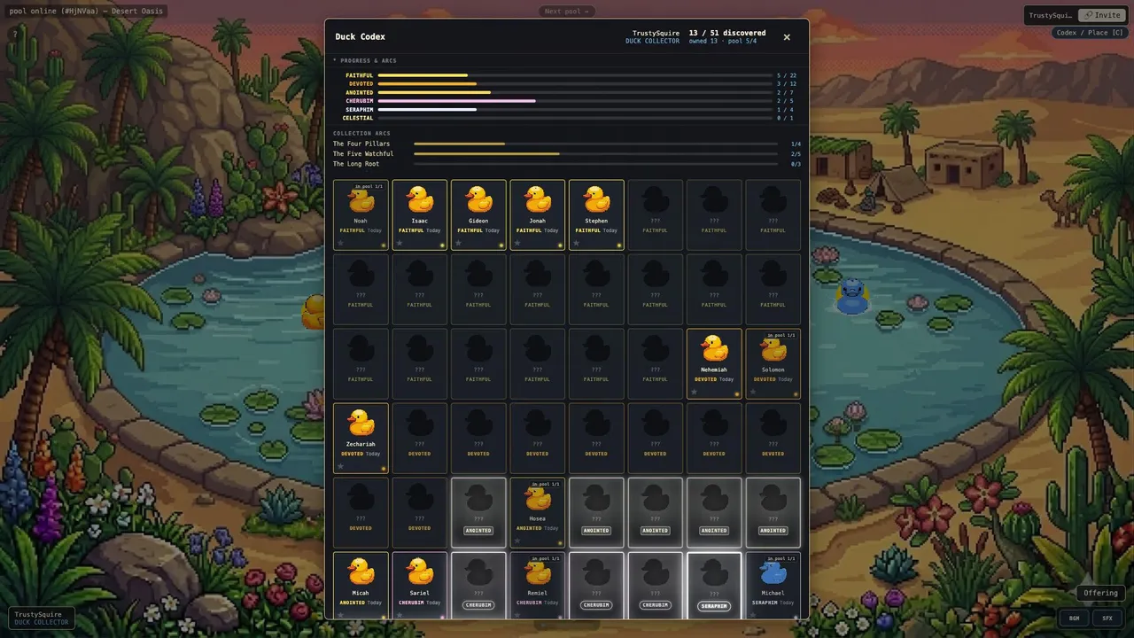This screenshot has width=1134, height=638.
Task: Select the locked SERAPHIM duck card
Action: (x=714, y=585)
